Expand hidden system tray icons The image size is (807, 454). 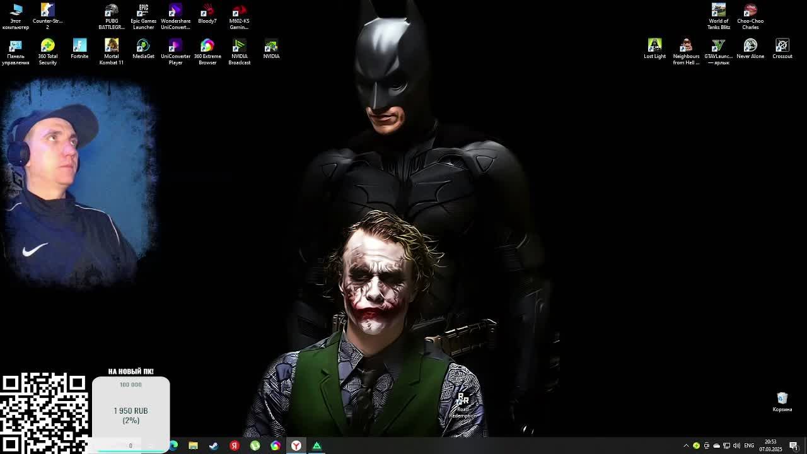pos(687,446)
